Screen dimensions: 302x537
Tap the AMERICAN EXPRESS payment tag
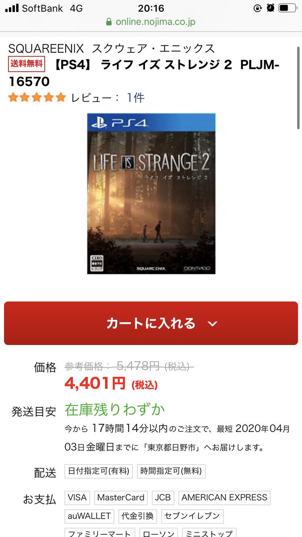(224, 498)
